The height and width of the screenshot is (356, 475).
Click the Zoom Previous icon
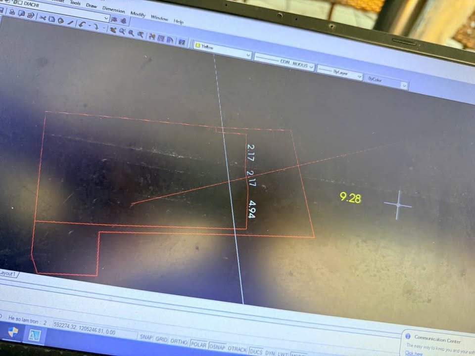coord(141,34)
